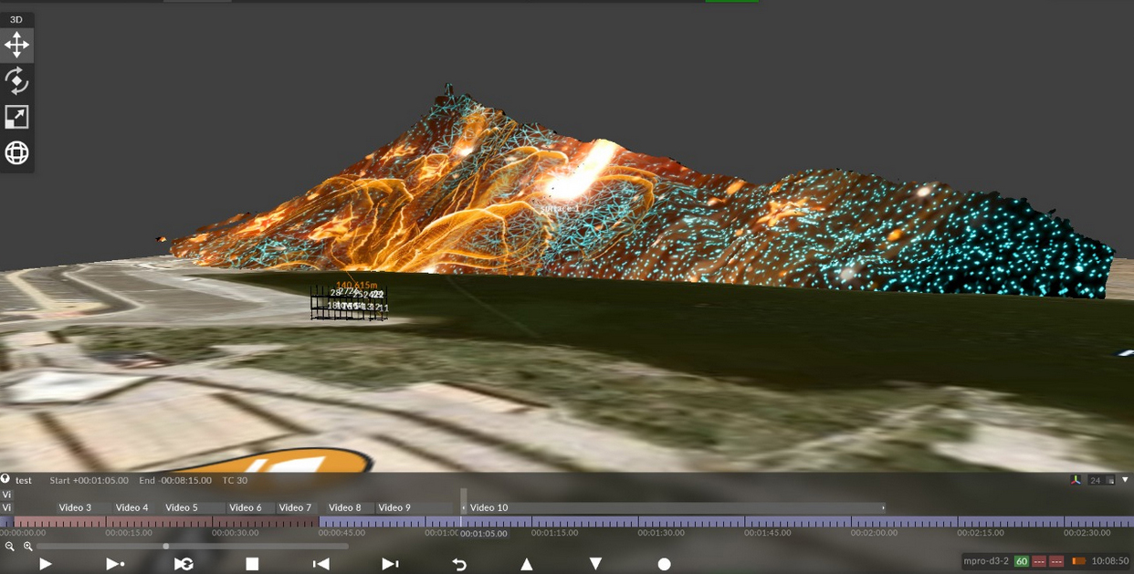
Task: Click the 3D view mode label
Action: click(x=16, y=19)
